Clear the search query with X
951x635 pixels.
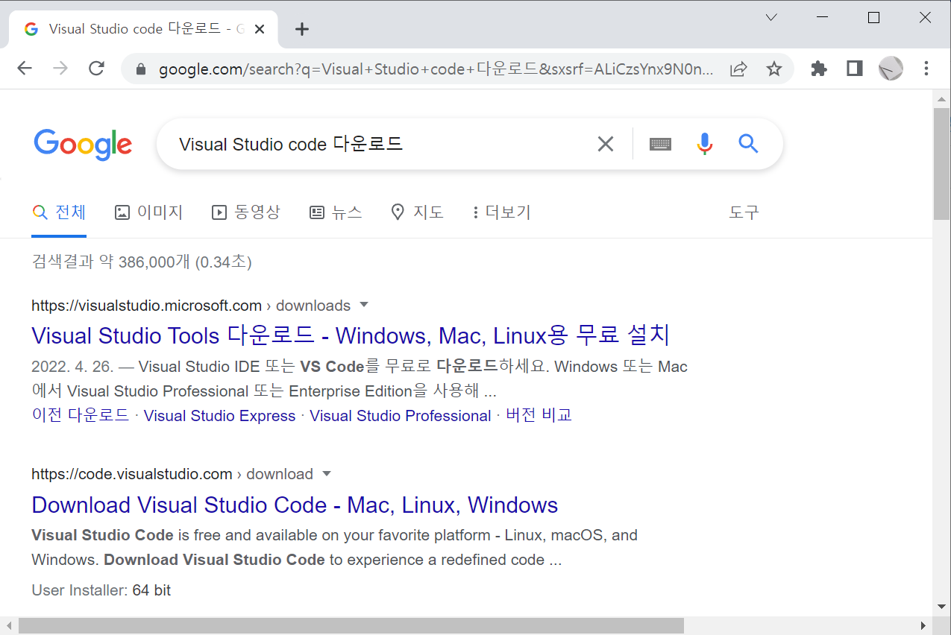(606, 144)
